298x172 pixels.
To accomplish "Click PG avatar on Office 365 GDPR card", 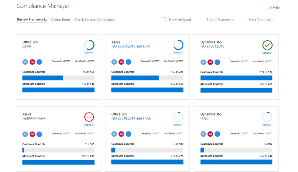I will (32, 62).
